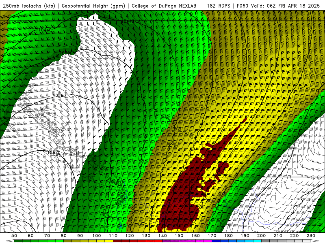Click the 150 value on the colorbar scale
The image size is (325, 243).
[x=179, y=236]
